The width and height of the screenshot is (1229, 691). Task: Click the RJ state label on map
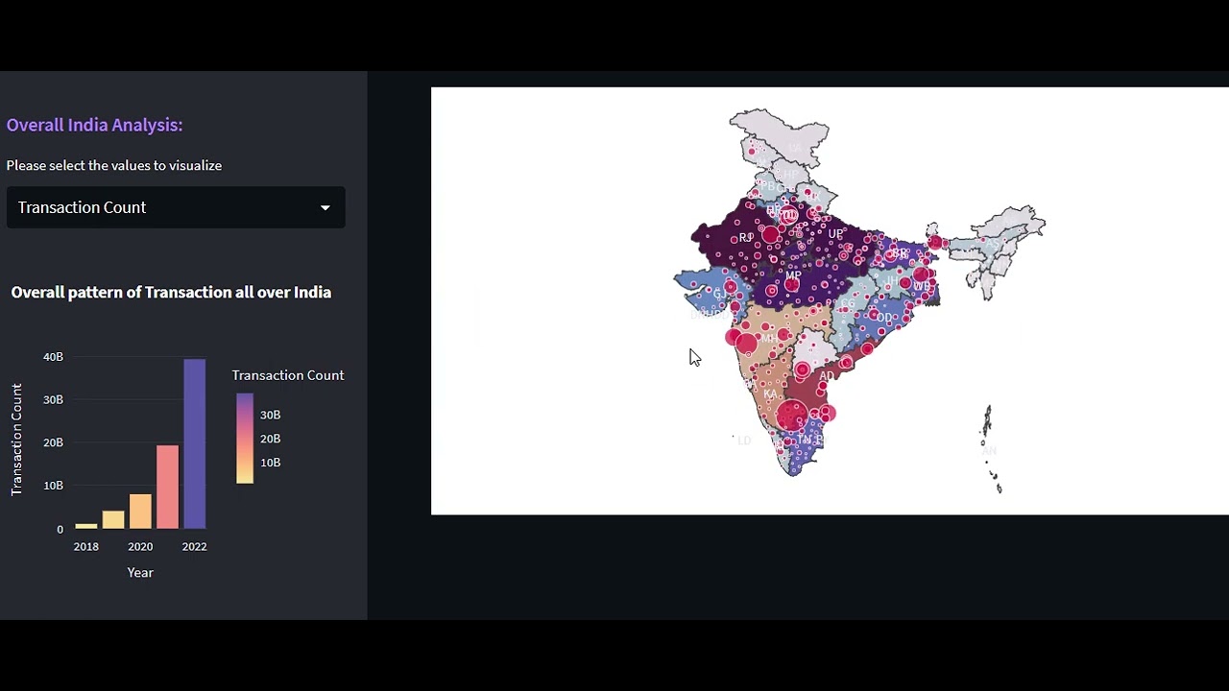[746, 238]
